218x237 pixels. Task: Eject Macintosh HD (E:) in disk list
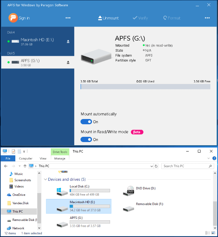tap(68, 41)
